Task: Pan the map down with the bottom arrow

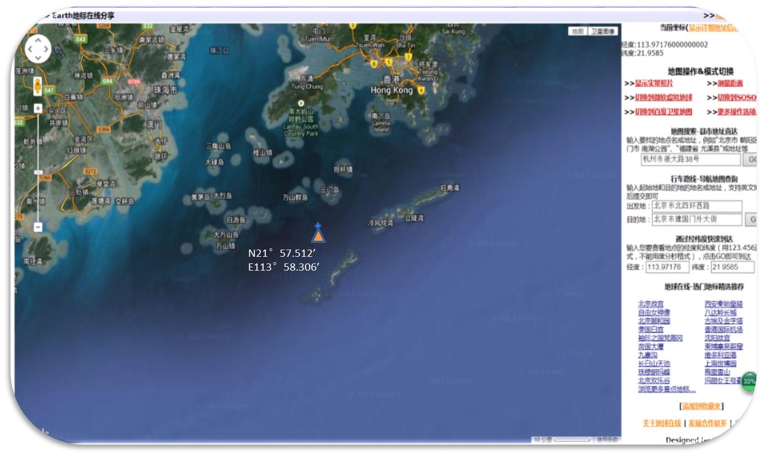Action: 38,59
